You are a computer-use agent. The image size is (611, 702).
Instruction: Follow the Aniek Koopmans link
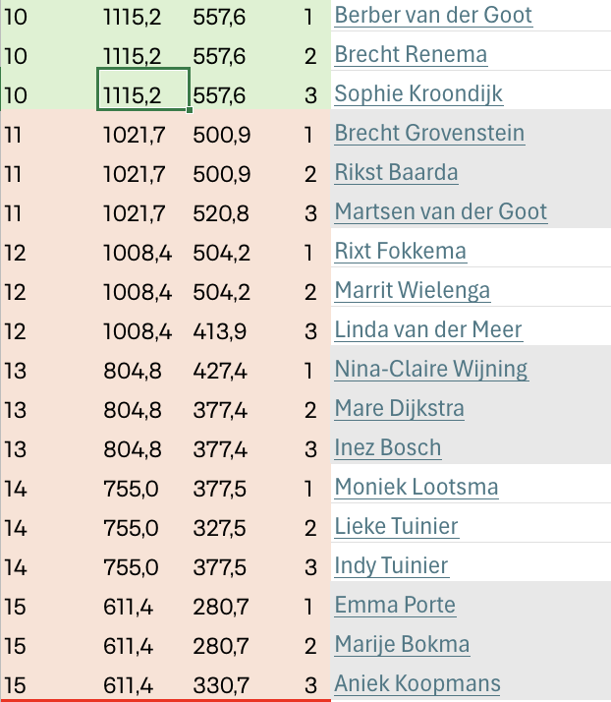(417, 684)
